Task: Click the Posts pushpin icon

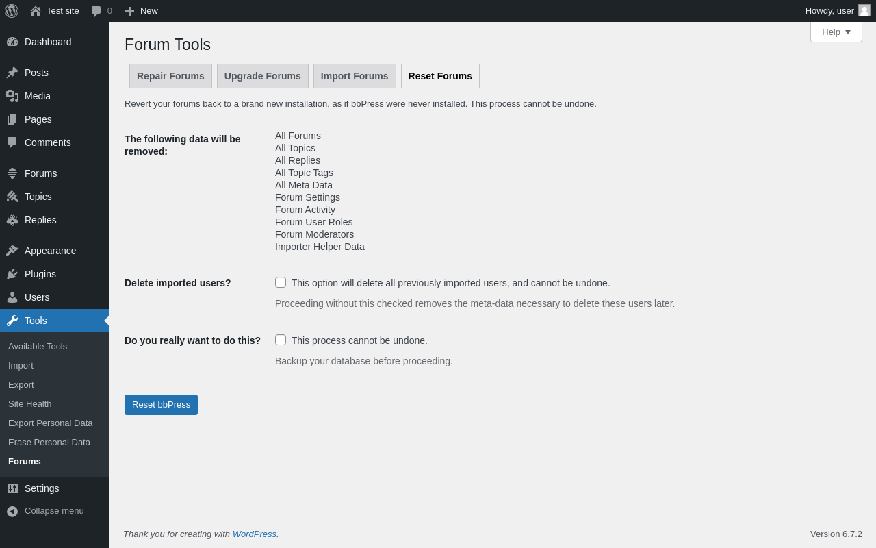Action: 12,73
